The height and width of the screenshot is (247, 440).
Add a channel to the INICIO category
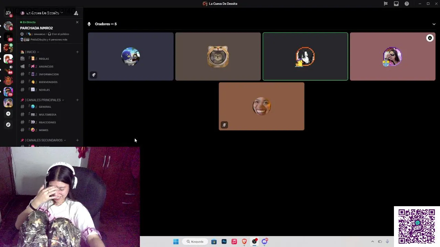77,52
